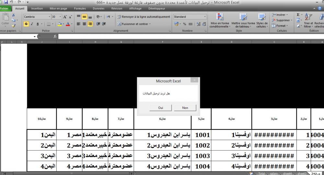The height and width of the screenshot is (175, 324).
Task: Click the accounting currency format icon
Action: pos(176,24)
